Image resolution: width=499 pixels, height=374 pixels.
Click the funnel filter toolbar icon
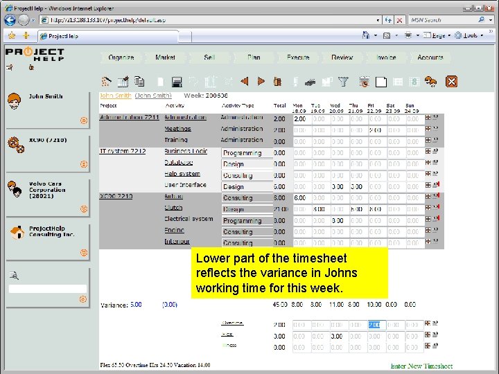(343, 82)
